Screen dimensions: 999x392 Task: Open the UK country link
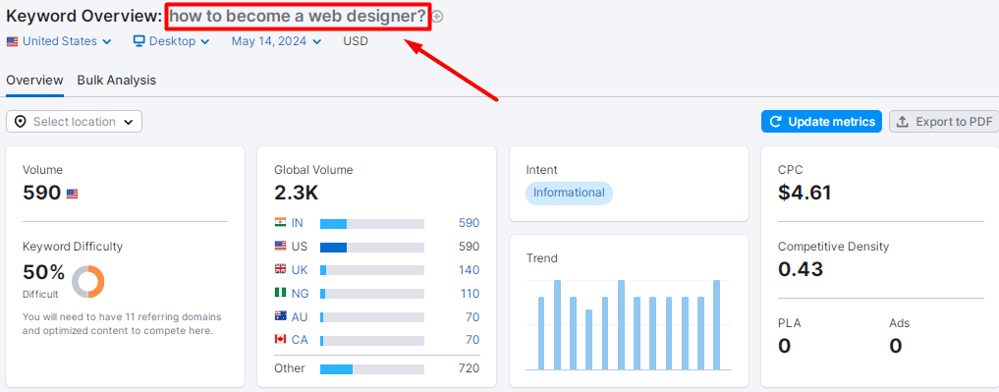(x=300, y=269)
